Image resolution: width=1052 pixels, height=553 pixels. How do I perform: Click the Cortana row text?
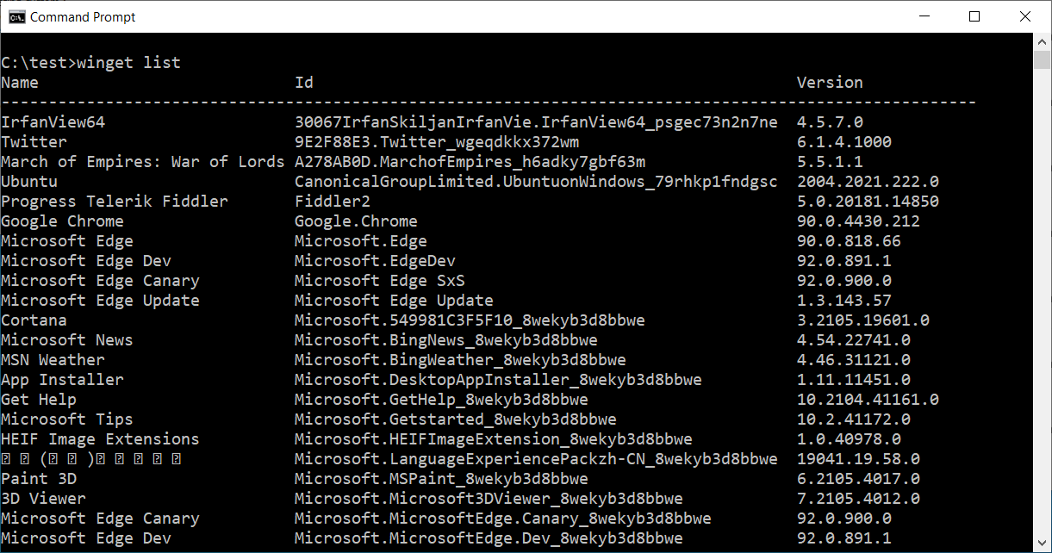(34, 320)
